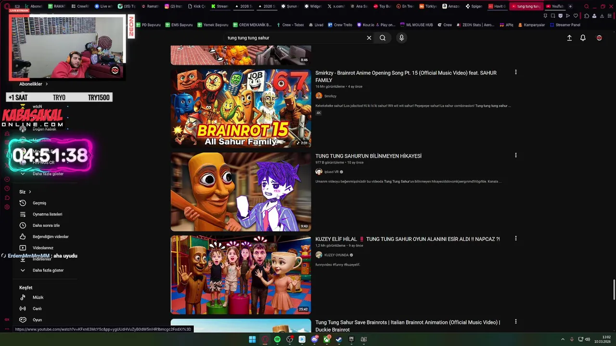This screenshot has width=616, height=346.
Task: Open Kampanyalar bookmark
Action: pyautogui.click(x=531, y=25)
